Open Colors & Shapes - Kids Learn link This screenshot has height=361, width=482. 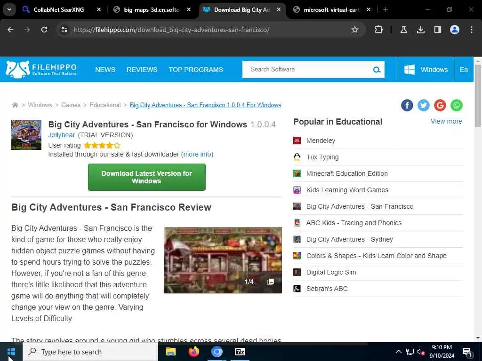[376, 256]
